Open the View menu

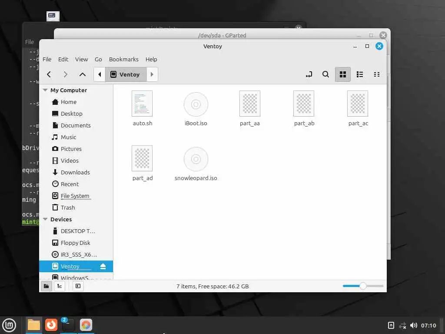pyautogui.click(x=81, y=59)
